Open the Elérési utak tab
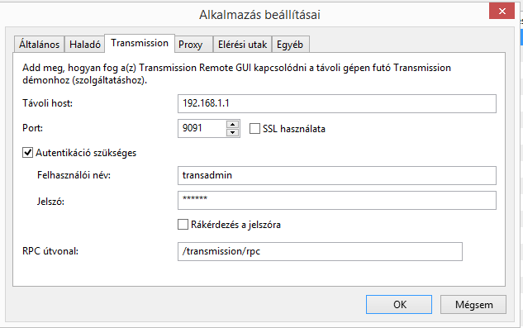 pyautogui.click(x=242, y=45)
